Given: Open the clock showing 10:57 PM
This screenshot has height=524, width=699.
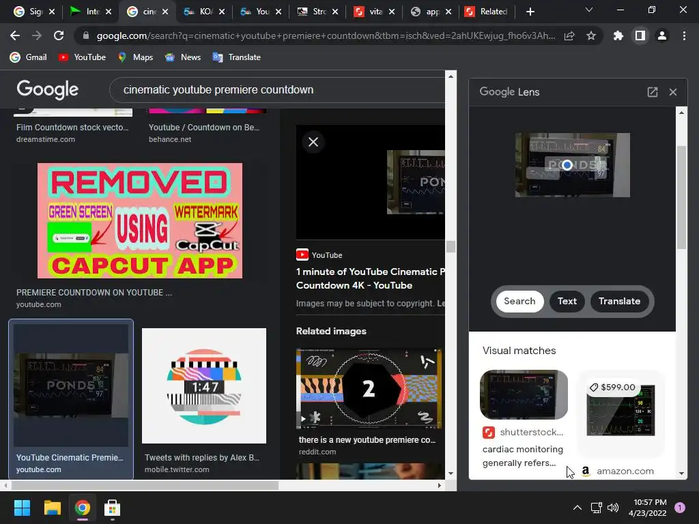Looking at the screenshot, I should click(x=647, y=508).
